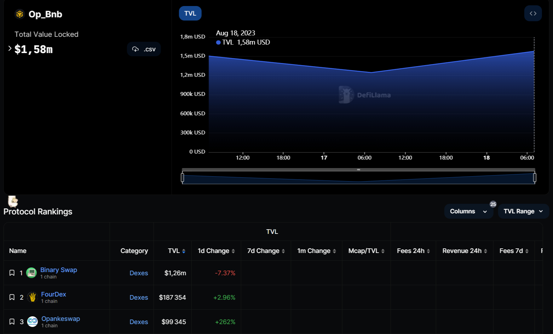Screen dimensions: 553x334
Task: Click the $99 345 TVL value
Action: coord(174,322)
